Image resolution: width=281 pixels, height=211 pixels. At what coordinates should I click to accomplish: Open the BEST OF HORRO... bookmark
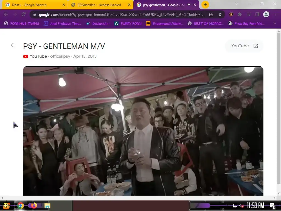point(206,24)
